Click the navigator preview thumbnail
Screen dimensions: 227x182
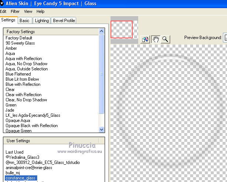click(x=124, y=30)
